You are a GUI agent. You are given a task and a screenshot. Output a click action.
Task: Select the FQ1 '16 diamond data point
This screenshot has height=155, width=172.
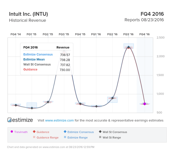click(96, 106)
